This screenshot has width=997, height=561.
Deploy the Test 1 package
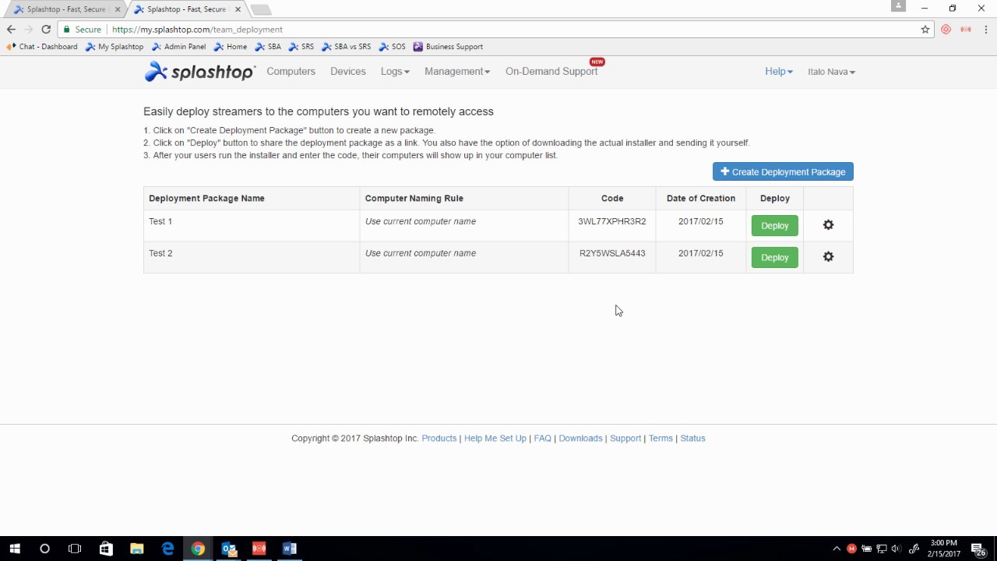coord(774,226)
